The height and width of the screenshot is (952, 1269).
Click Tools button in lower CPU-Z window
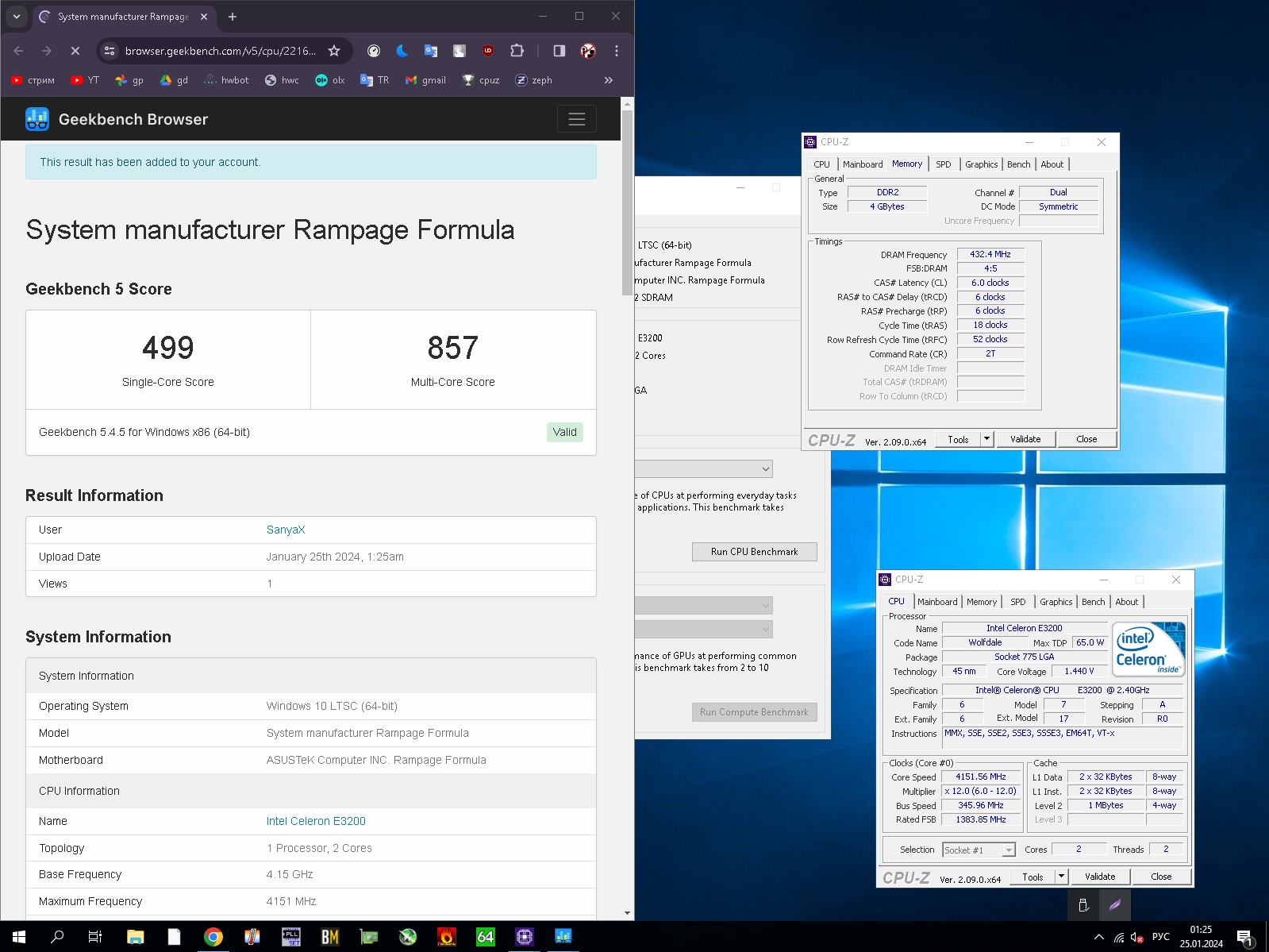(1033, 877)
